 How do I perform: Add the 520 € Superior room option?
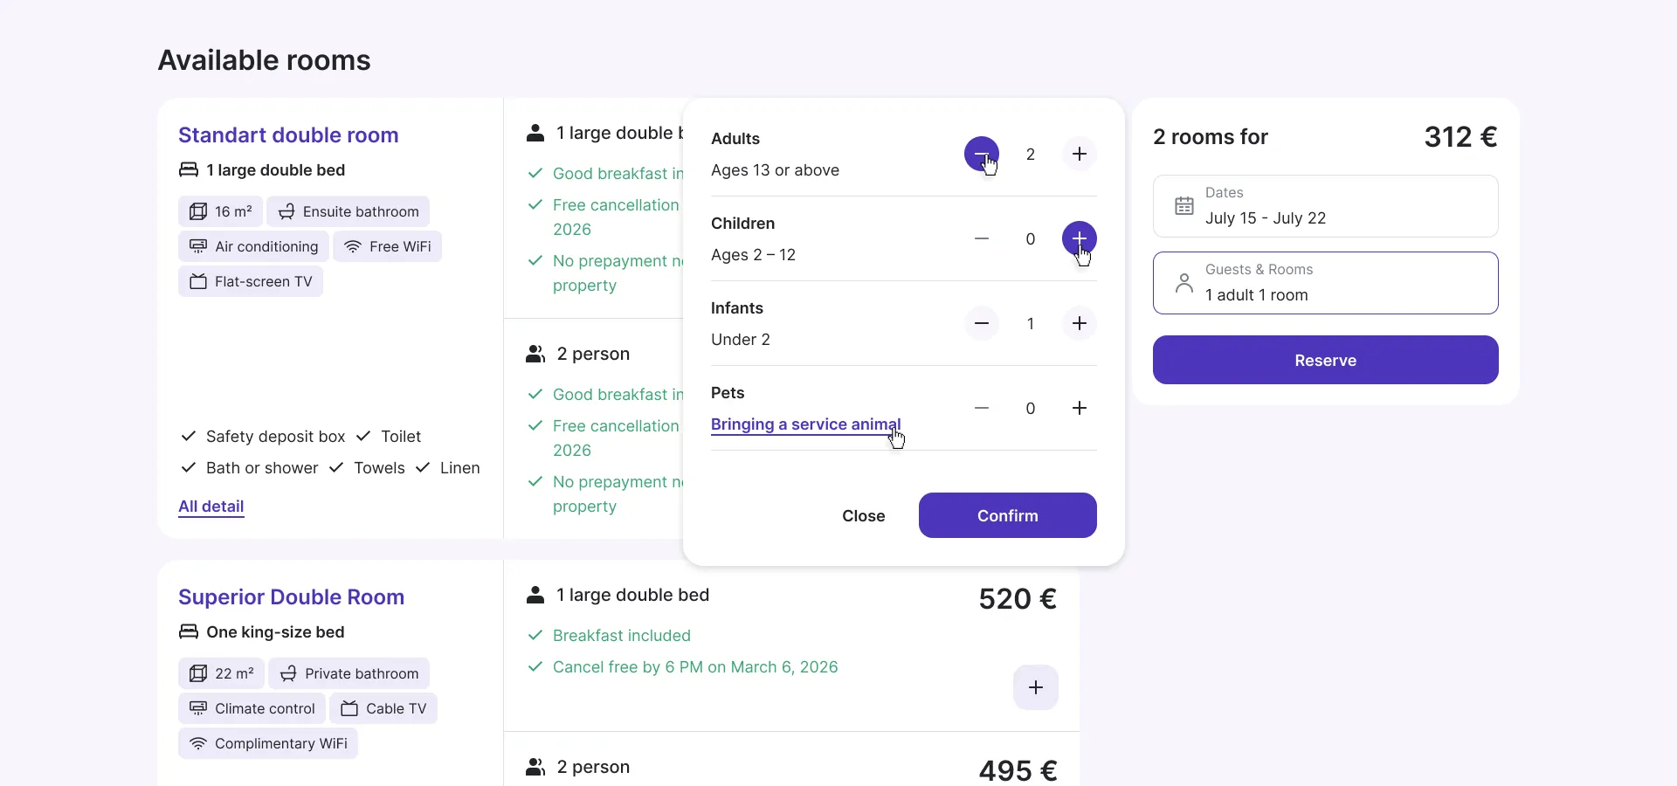pyautogui.click(x=1036, y=687)
